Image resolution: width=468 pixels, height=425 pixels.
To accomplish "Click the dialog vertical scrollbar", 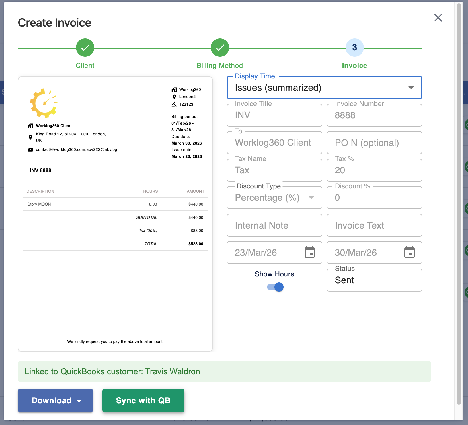I will click(459, 204).
